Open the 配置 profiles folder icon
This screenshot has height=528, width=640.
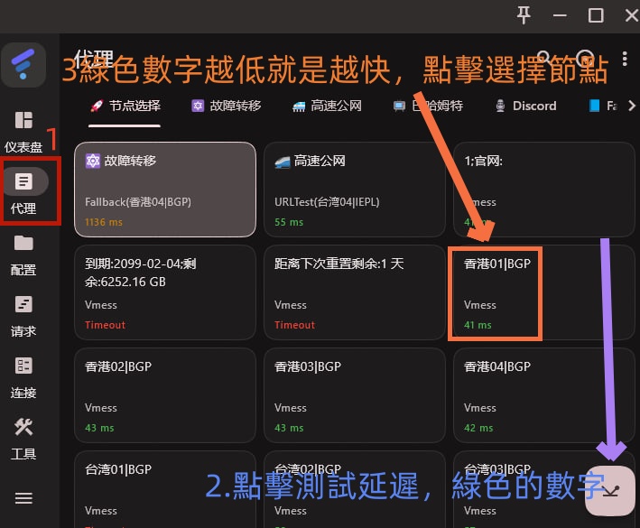[23, 244]
